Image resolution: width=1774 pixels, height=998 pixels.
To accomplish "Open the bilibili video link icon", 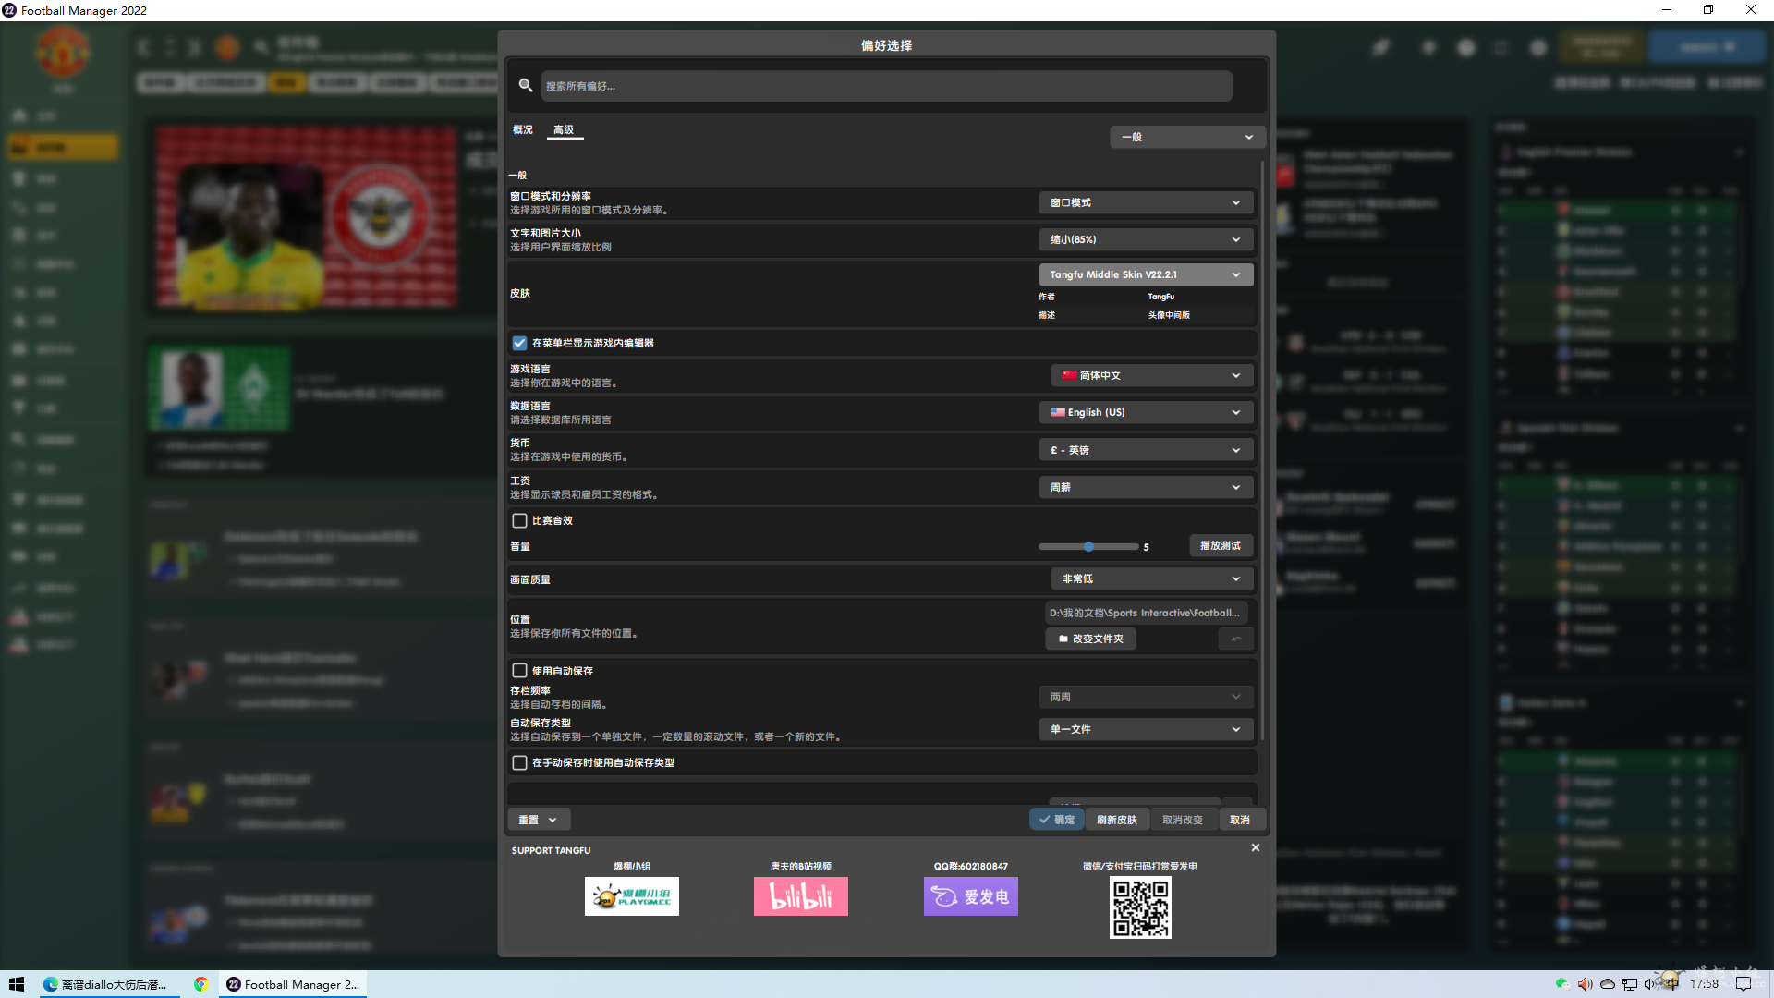I will 800,896.
